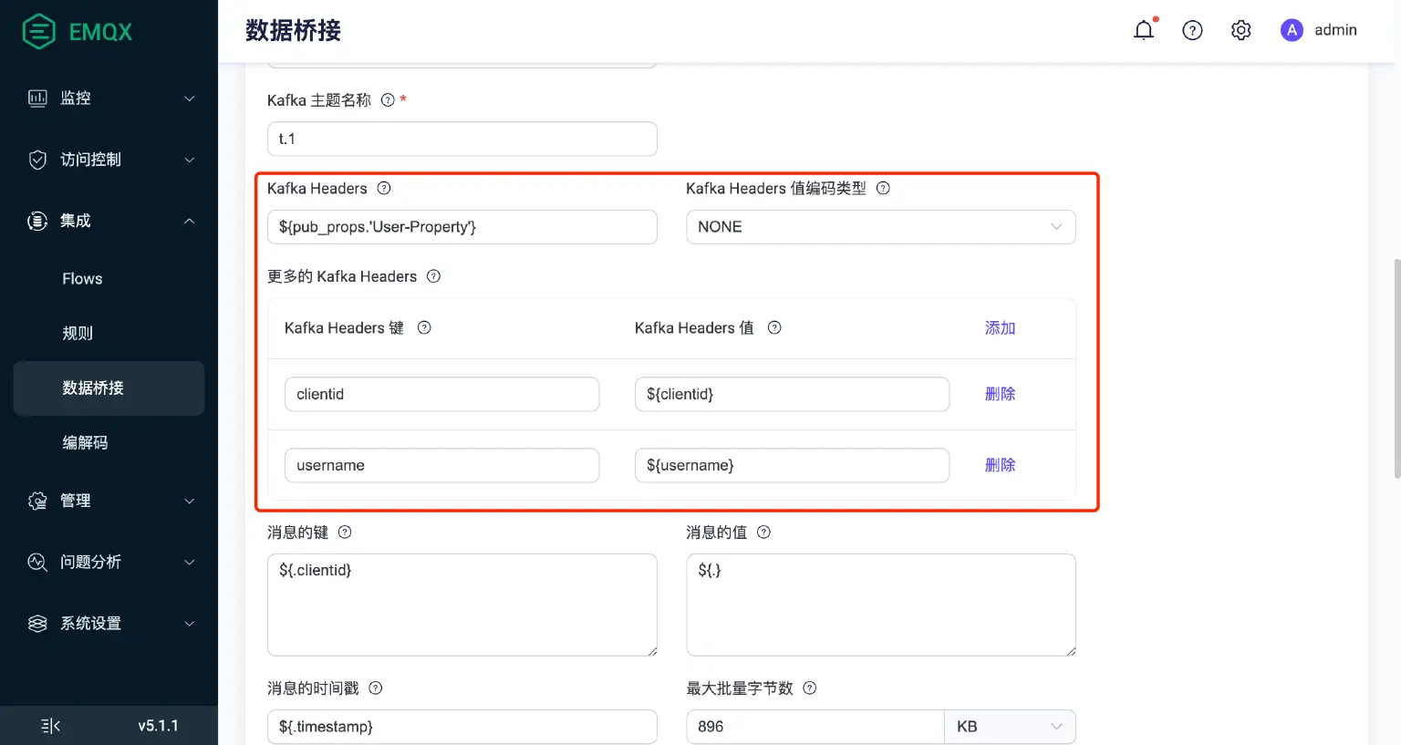Viewport: 1401px width, 745px height.
Task: Click the Kafka 主题名称 input containing t.1
Action: tap(461, 139)
